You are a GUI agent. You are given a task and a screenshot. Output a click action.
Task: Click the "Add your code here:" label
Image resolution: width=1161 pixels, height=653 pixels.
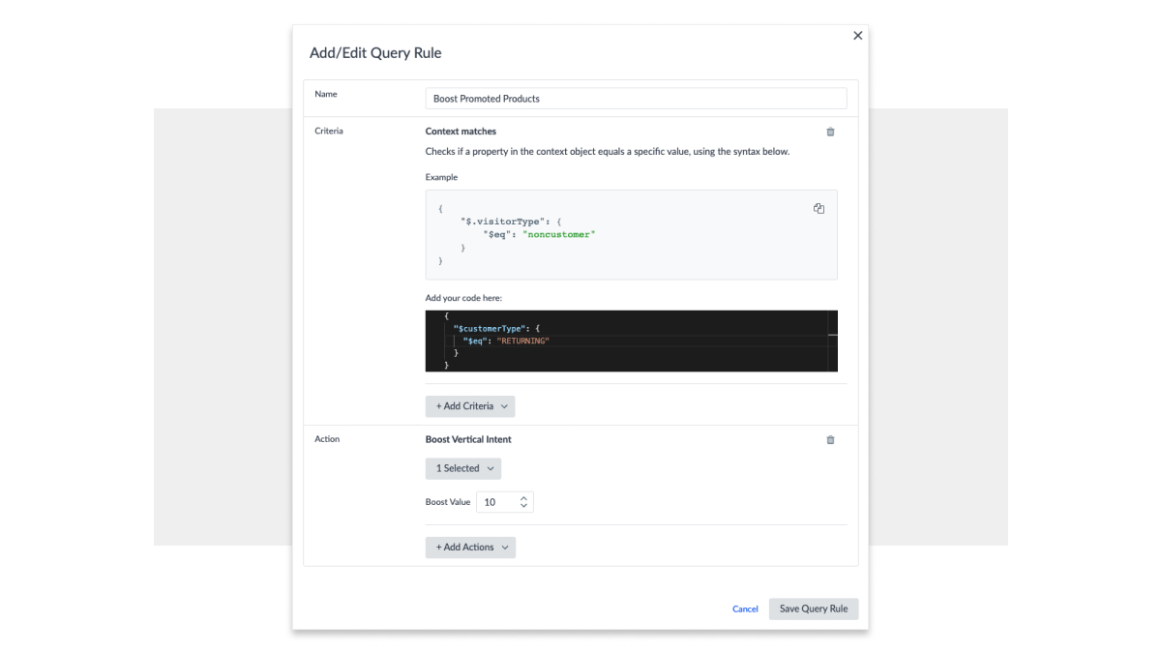click(463, 298)
